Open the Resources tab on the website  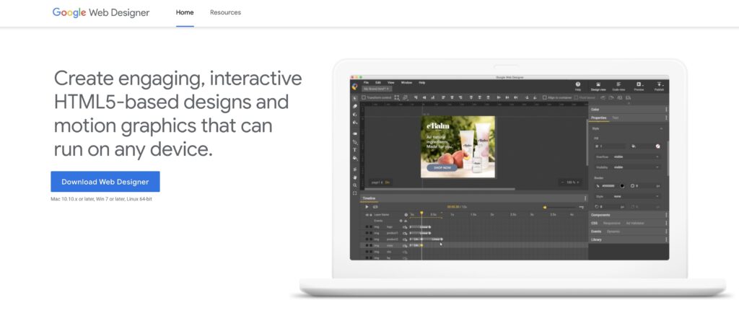pyautogui.click(x=225, y=12)
